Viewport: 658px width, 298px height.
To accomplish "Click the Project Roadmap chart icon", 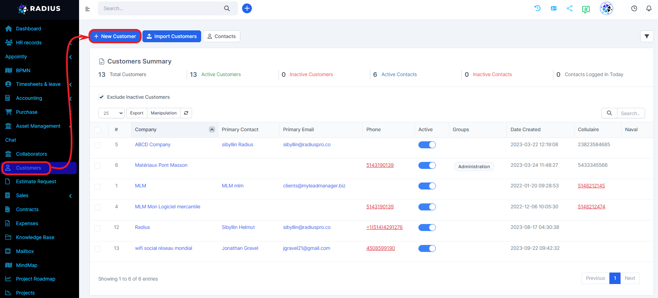I will (x=8, y=279).
